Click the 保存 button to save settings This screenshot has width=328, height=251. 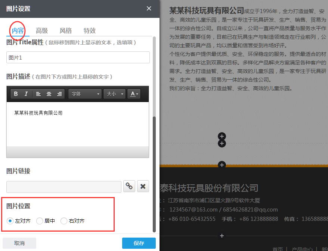pos(139,243)
